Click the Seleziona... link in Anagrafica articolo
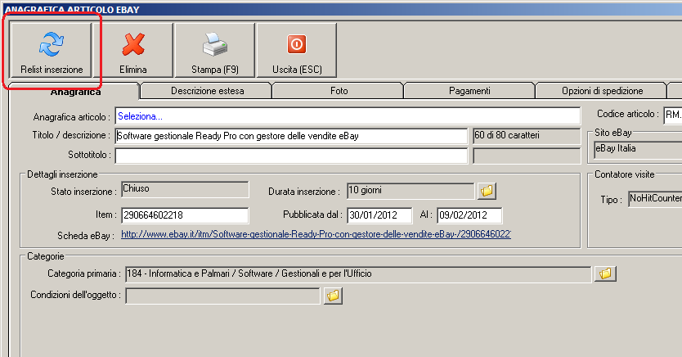This screenshot has width=682, height=357. click(x=140, y=116)
